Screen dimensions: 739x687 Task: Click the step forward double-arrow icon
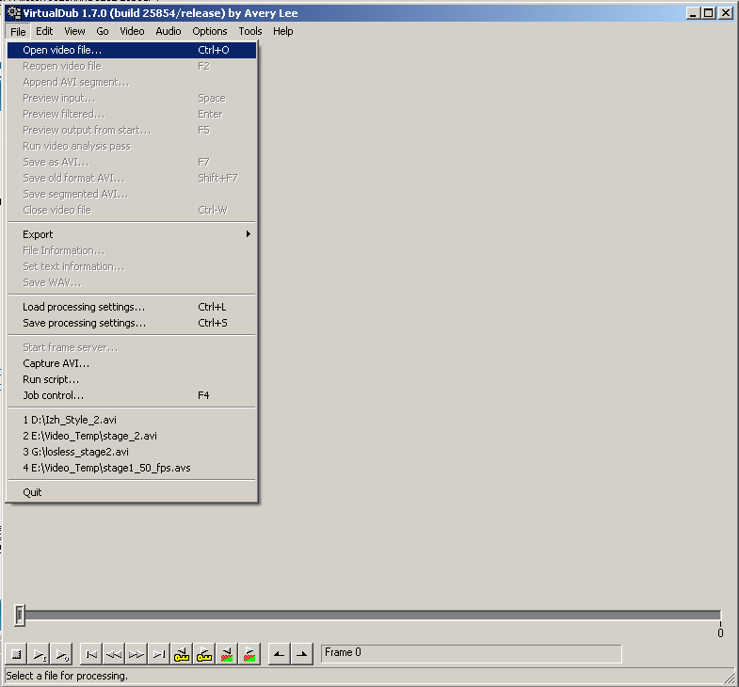137,654
